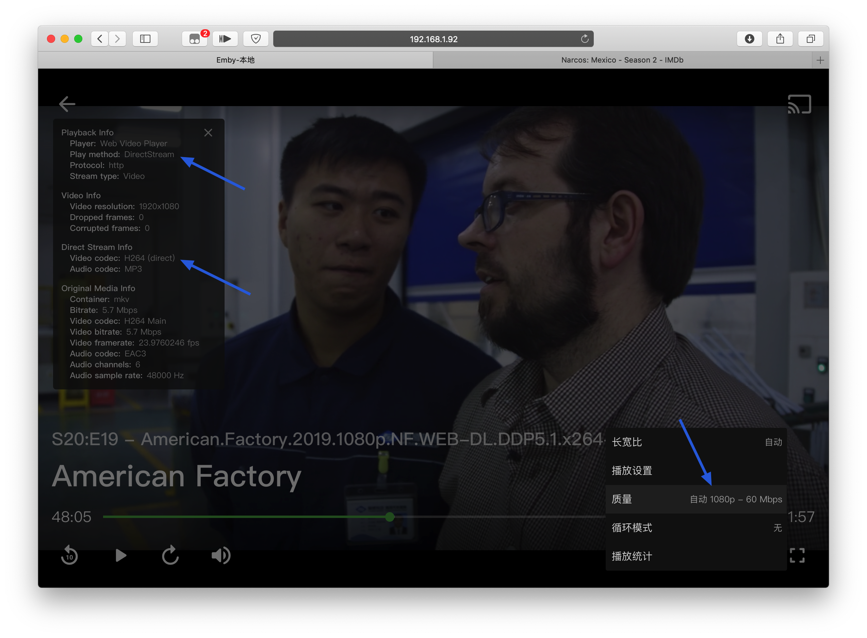Viewport: 867px width, 638px height.
Task: Click the remaining time 1:57
Action: pyautogui.click(x=801, y=517)
